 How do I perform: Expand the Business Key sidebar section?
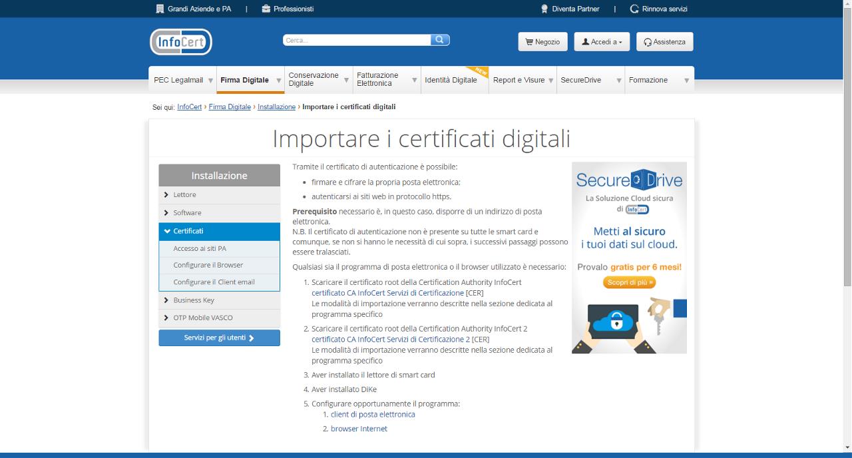219,300
